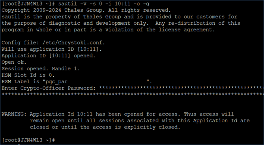Click the Copyright 2009-2024 Thales Group line
The width and height of the screenshot is (264, 145).
tap(86, 10)
